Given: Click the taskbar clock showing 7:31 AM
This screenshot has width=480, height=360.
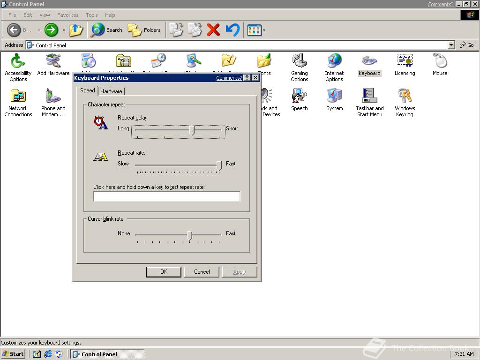Looking at the screenshot, I should tap(464, 354).
